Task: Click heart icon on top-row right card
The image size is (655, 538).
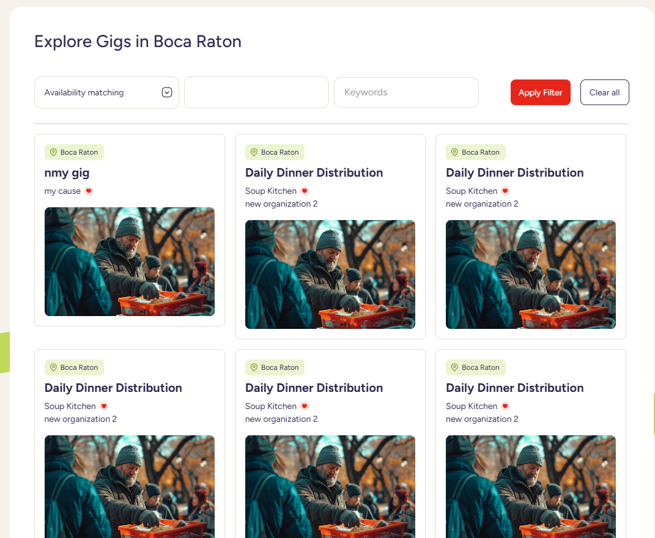Action: (505, 191)
